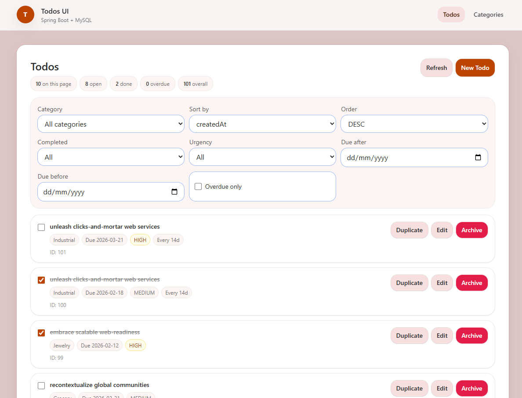Viewport: 522px width, 398px height.
Task: Click the 'Spring Boot + MySQL' subtitle
Action: tap(66, 20)
